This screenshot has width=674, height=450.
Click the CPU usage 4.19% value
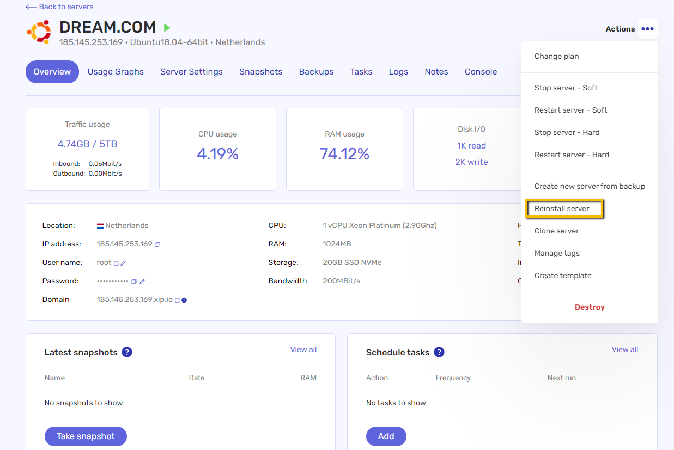pos(217,154)
